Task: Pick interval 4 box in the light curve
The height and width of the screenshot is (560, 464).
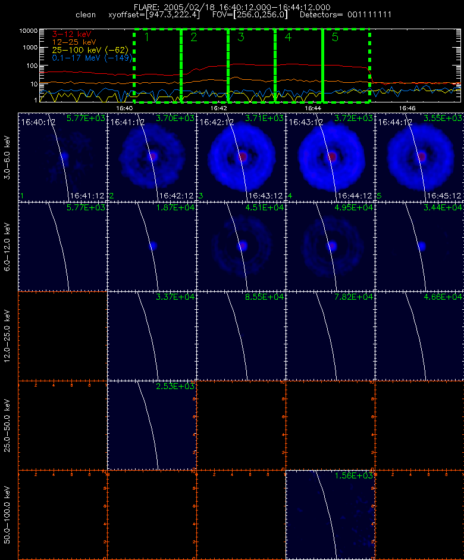Action: (x=299, y=66)
